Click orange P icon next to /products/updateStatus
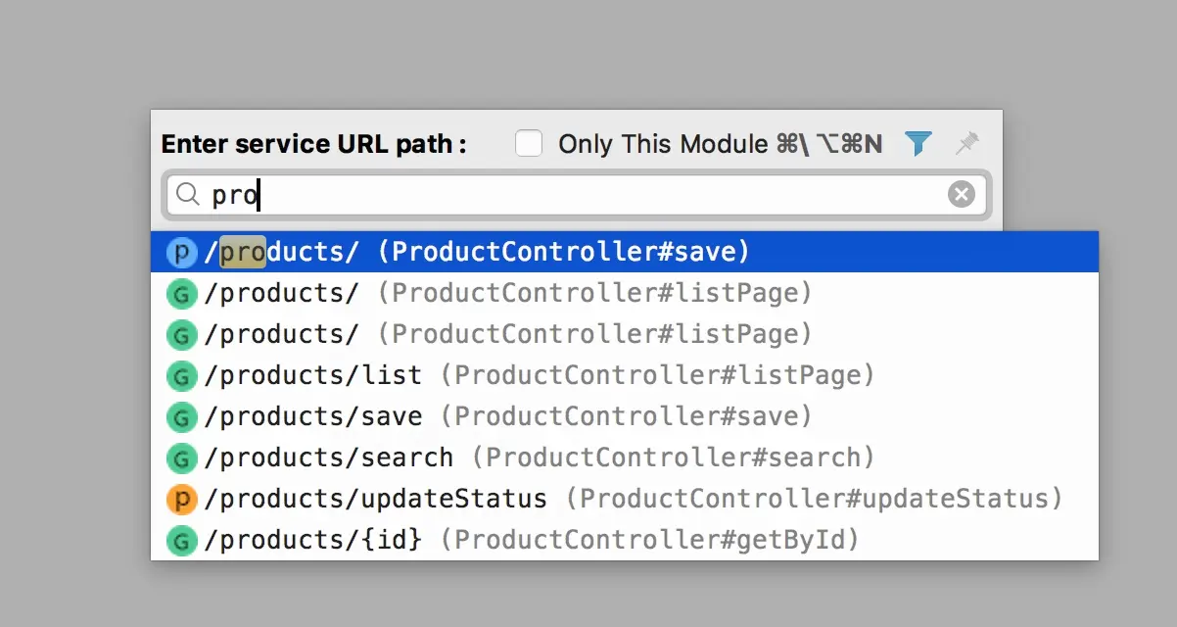Screen dimensions: 1177x627 click(181, 499)
